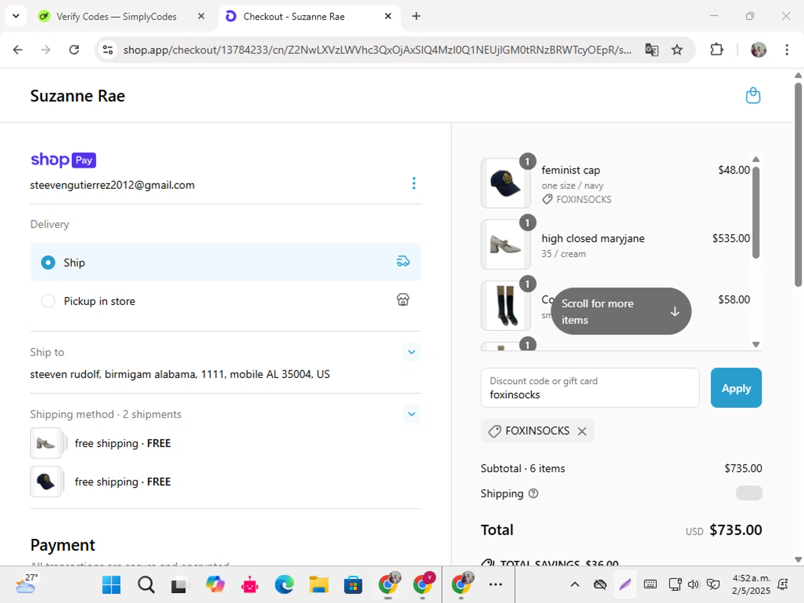Open File Explorer from the taskbar
804x603 pixels.
(x=318, y=585)
